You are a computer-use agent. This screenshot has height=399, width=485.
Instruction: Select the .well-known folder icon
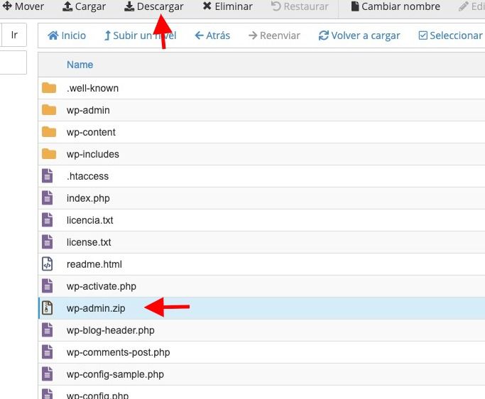[x=49, y=88]
